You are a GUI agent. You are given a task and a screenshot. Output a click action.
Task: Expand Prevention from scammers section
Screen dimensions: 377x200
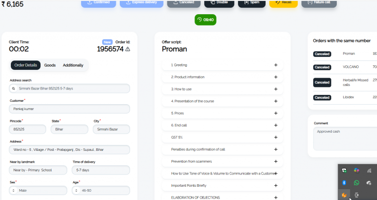222,161
